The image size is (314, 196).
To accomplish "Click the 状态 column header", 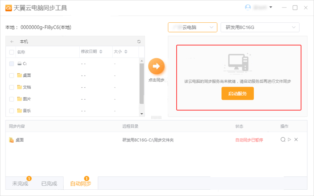I will point(239,126).
